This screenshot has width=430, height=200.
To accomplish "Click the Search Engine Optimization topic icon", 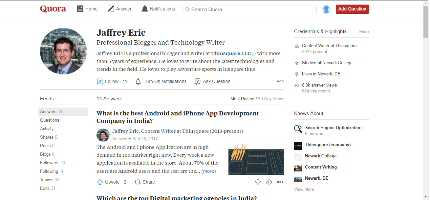I will pos(298,129).
